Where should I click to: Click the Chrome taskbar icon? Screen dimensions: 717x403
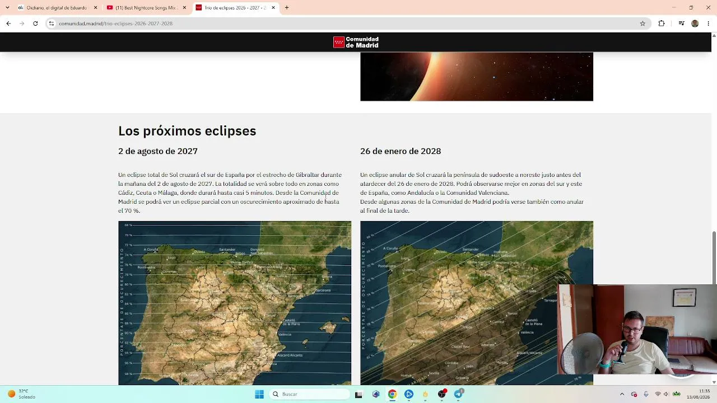pyautogui.click(x=392, y=394)
